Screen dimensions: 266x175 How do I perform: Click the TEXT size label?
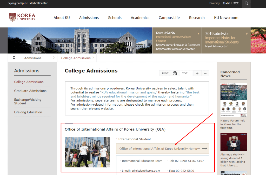tap(185, 73)
